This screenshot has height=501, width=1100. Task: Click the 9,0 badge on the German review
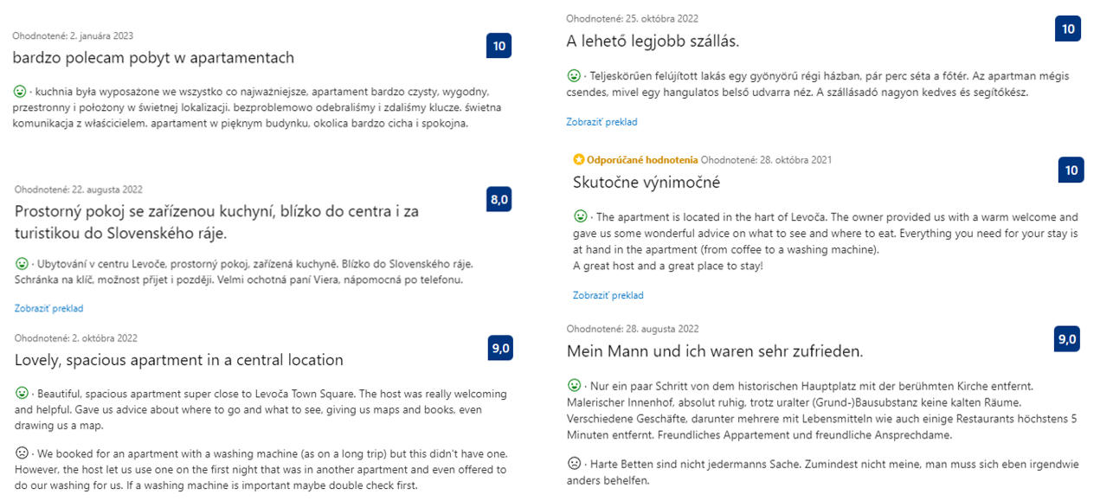[x=1066, y=339]
